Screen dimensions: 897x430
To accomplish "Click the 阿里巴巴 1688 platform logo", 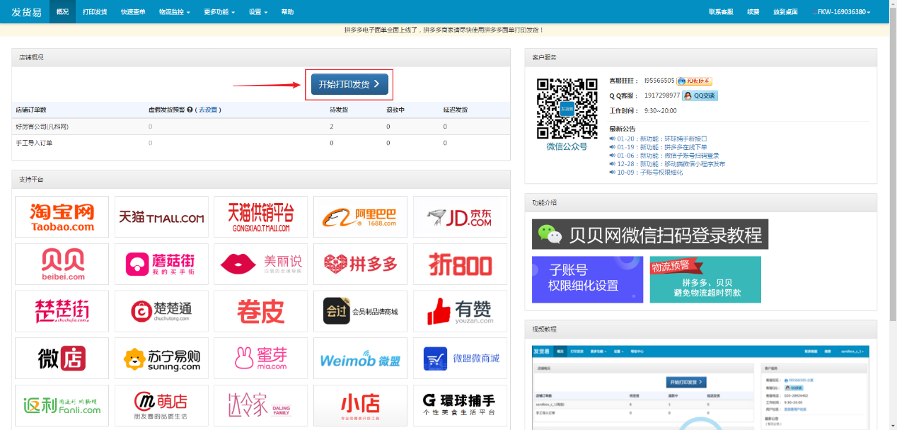I will tap(360, 216).
